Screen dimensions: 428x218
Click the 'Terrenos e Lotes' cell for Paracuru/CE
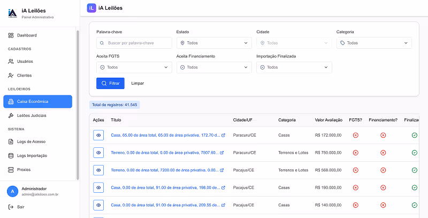[x=293, y=153]
